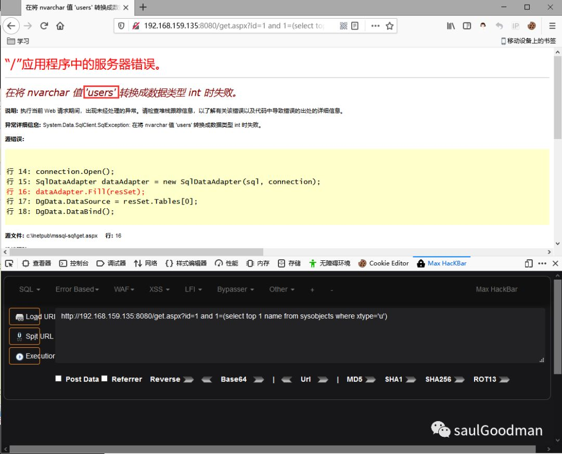The height and width of the screenshot is (454, 562).
Task: Click the QR code icon in address bar
Action: tap(343, 26)
